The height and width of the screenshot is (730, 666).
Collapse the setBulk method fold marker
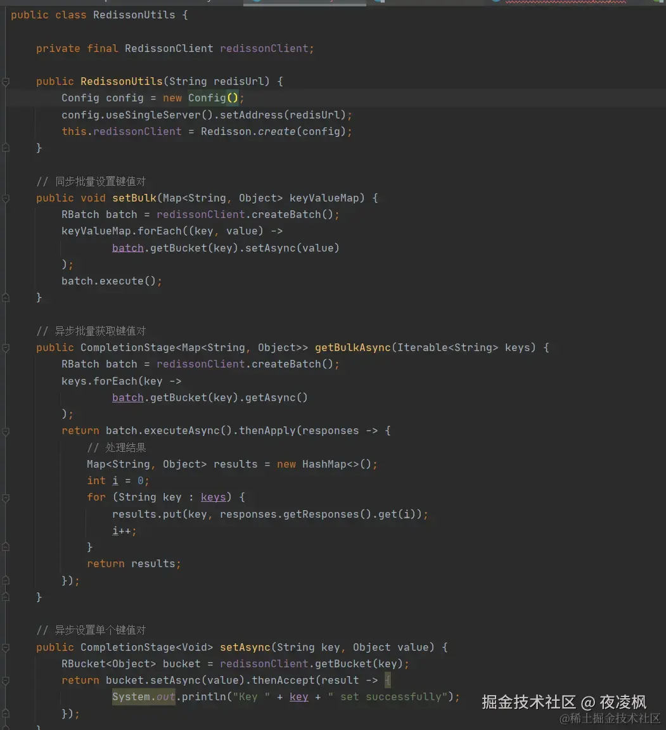click(6, 198)
